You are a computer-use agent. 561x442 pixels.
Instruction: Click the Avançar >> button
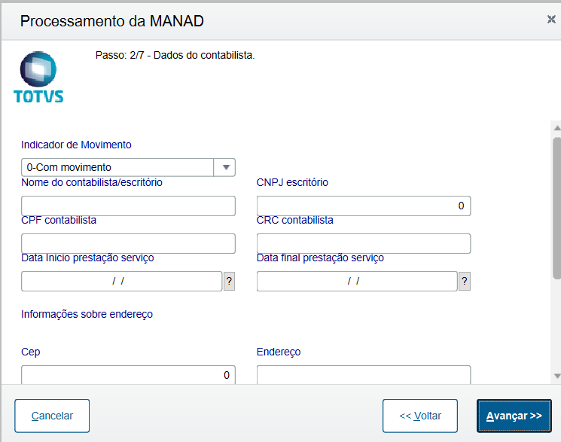(514, 416)
